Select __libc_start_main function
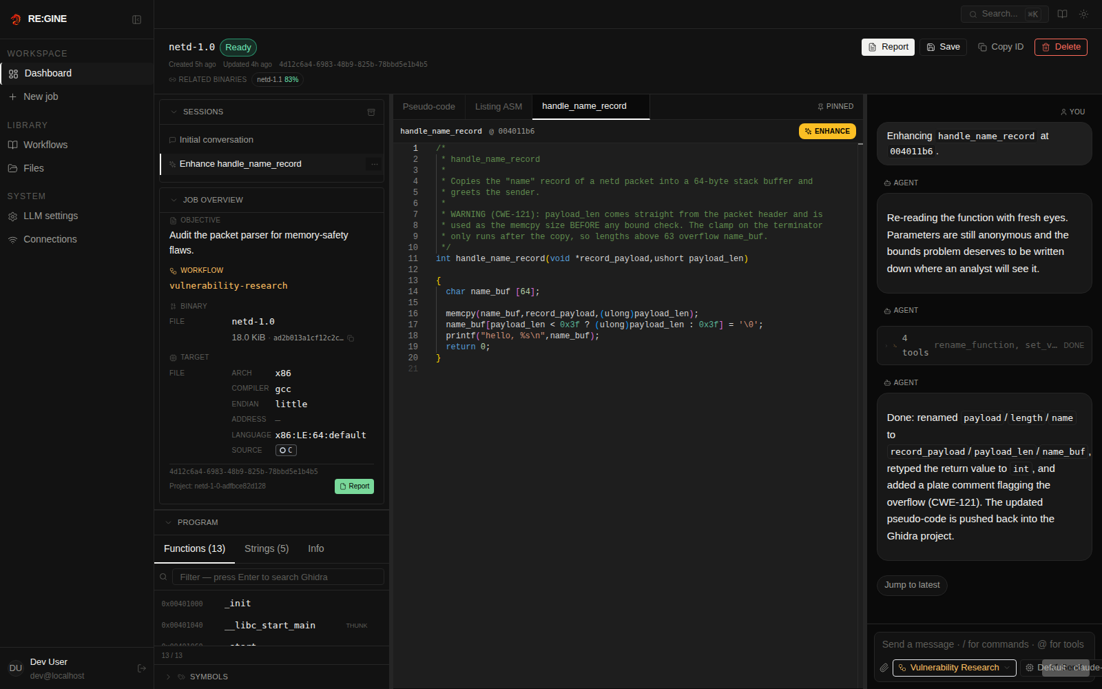This screenshot has height=689, width=1102. click(271, 626)
